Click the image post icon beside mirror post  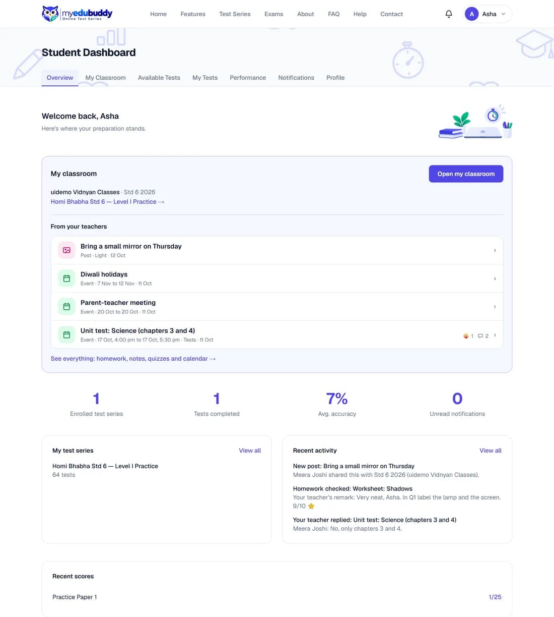pos(66,250)
